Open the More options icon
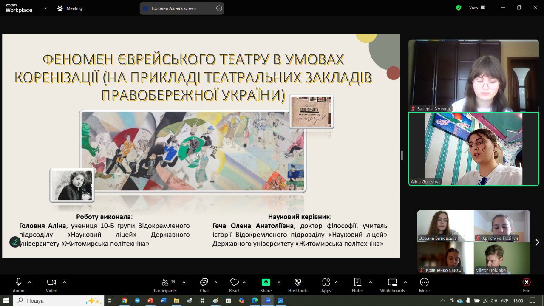544x306 pixels. pos(424,282)
